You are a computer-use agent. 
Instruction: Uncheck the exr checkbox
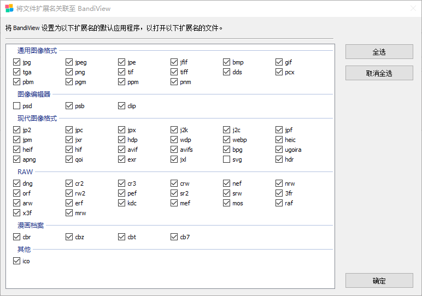pos(122,159)
